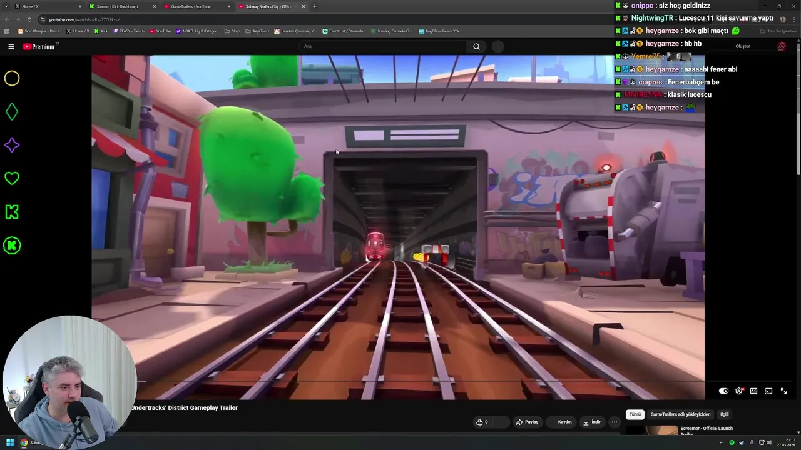Toggle the video autoplay switch
This screenshot has width=801, height=450.
click(723, 391)
